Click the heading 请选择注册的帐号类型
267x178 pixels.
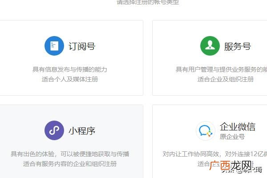pyautogui.click(x=148, y=2)
